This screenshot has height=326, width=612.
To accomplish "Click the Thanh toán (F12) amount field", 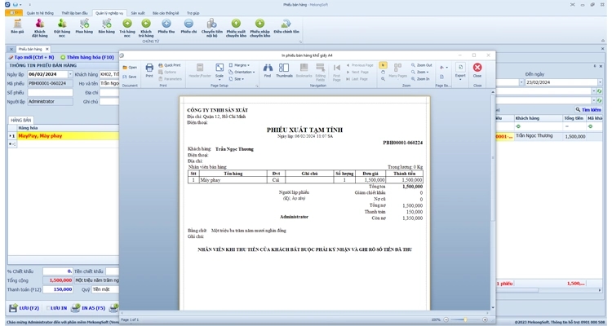I will tap(57, 289).
